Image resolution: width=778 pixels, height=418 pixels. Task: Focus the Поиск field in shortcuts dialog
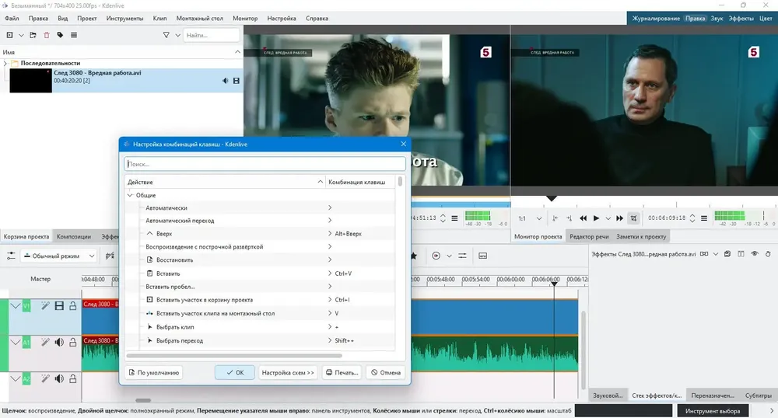tap(265, 164)
